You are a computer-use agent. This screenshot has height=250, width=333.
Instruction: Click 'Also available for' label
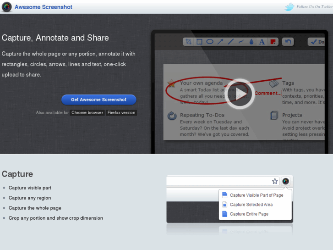coord(52,112)
